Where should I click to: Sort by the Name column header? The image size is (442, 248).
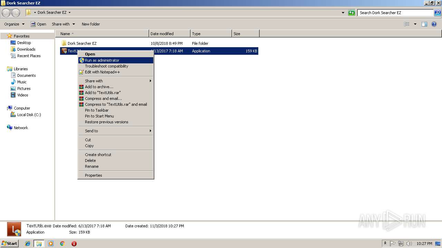click(102, 34)
